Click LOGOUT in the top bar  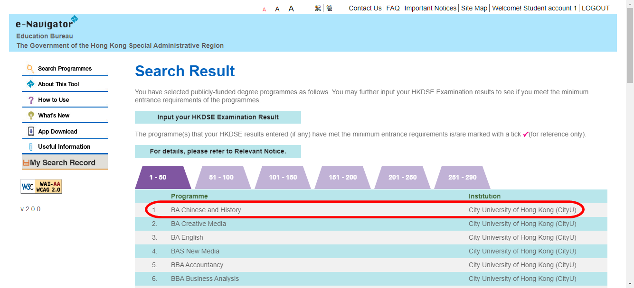[x=596, y=8]
